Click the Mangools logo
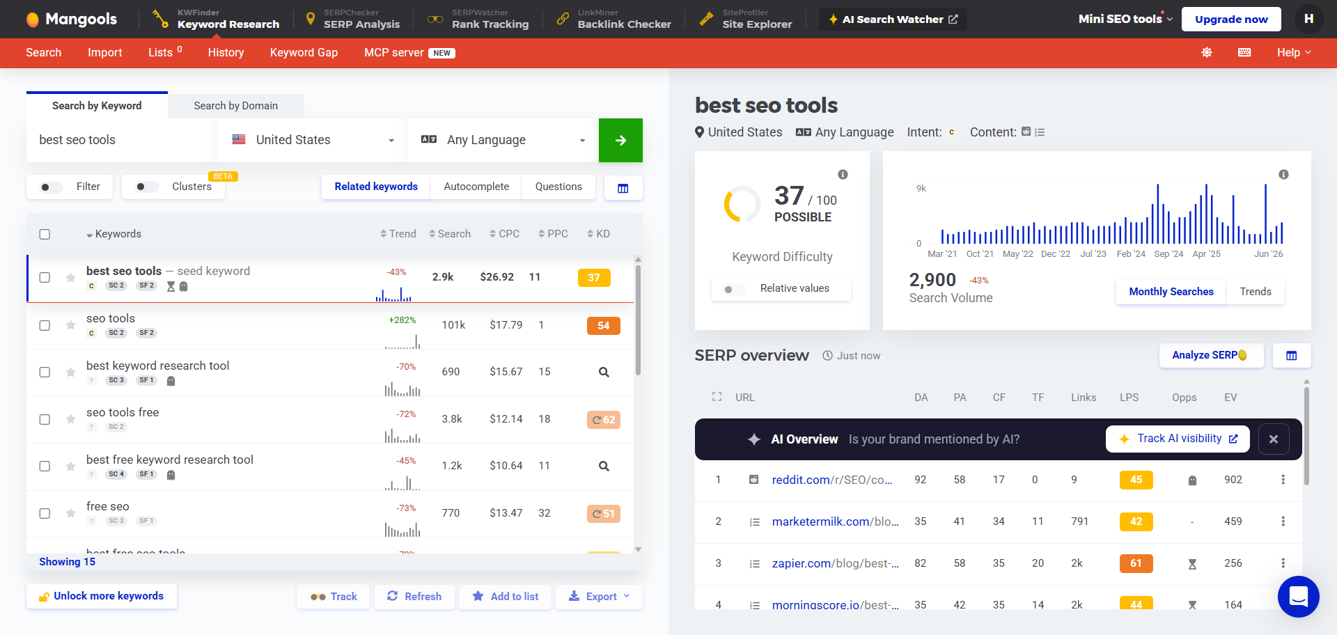The height and width of the screenshot is (635, 1337). pos(71,19)
